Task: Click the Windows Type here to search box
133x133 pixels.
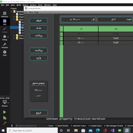Action: point(32,130)
